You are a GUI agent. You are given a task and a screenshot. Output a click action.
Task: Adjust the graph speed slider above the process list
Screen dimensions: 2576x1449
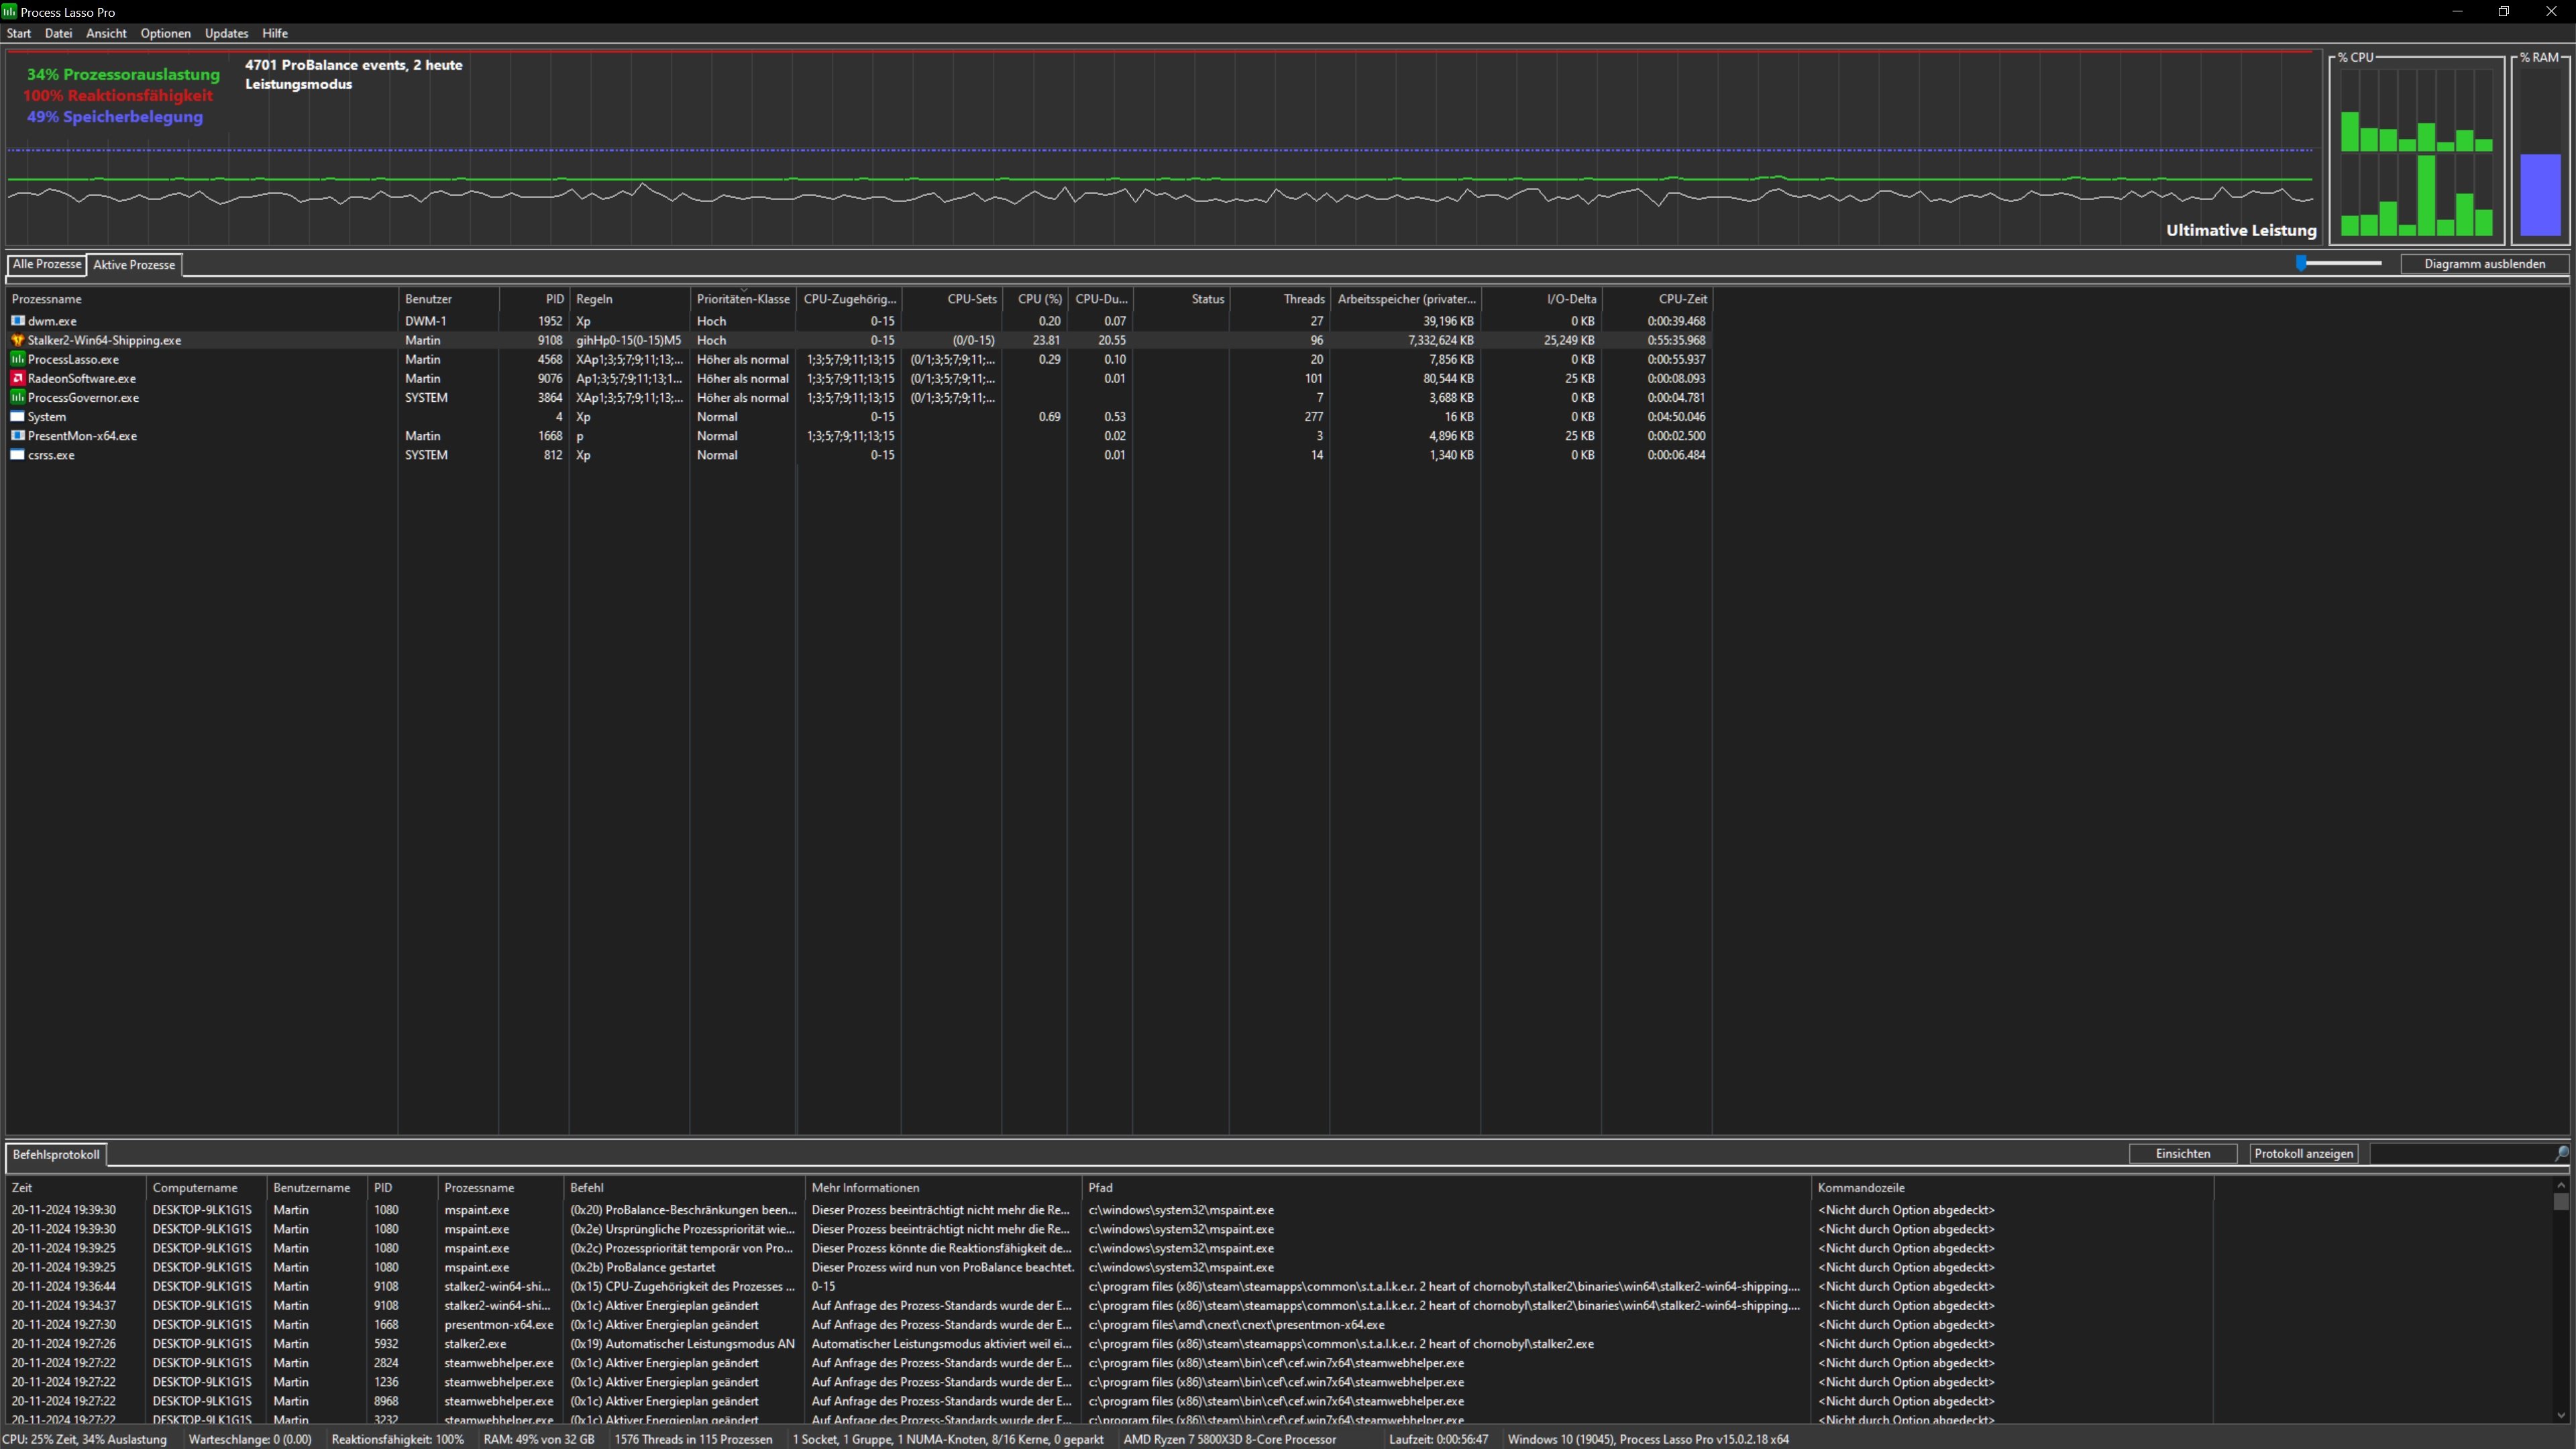point(2303,263)
